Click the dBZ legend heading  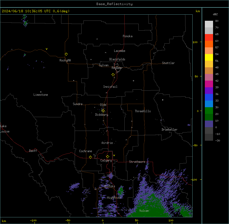coord(215,14)
